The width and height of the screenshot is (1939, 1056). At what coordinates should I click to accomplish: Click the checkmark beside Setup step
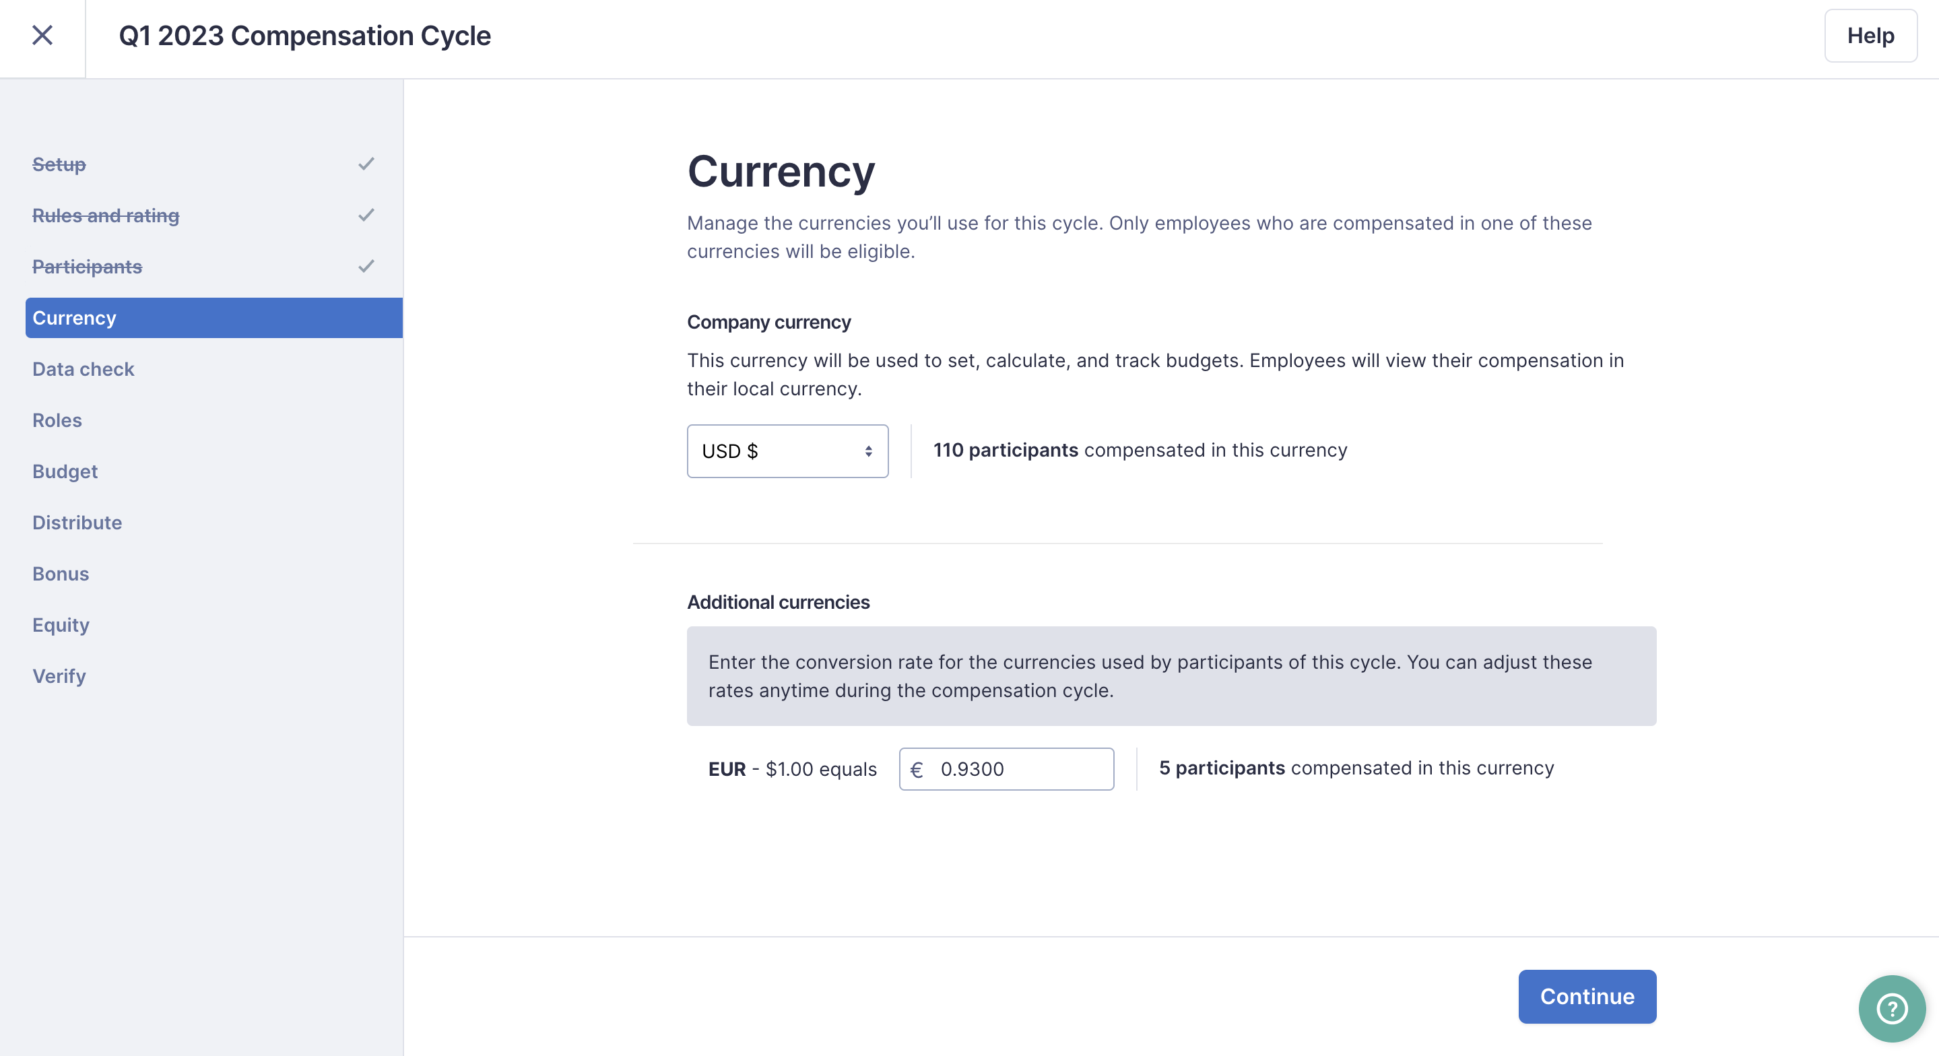(x=366, y=164)
